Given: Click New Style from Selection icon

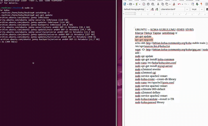Looking at the screenshot, I should [157, 9].
